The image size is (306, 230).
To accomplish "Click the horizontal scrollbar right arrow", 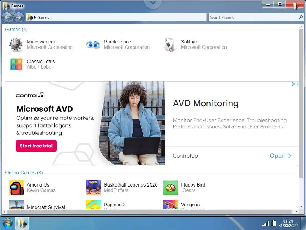I will (x=296, y=212).
